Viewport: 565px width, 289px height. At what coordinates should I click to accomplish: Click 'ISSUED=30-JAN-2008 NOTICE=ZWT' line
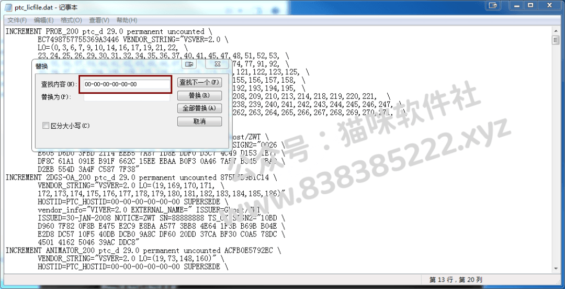tap(162, 218)
